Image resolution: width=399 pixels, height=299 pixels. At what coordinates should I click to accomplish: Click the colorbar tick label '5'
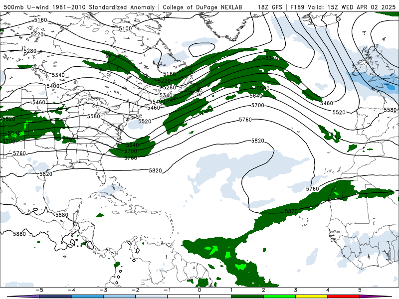tap(360, 290)
